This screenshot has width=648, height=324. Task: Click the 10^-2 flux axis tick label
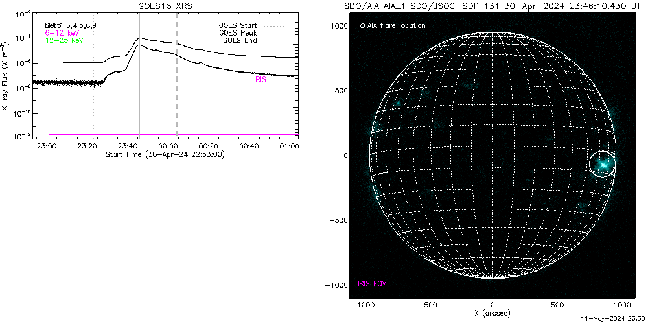[x=22, y=15]
